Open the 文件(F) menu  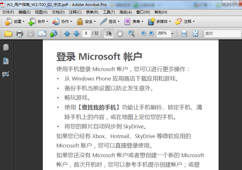(x=8, y=12)
